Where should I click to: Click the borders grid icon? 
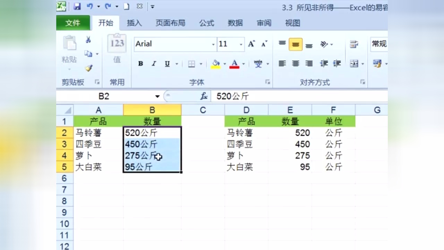click(191, 64)
